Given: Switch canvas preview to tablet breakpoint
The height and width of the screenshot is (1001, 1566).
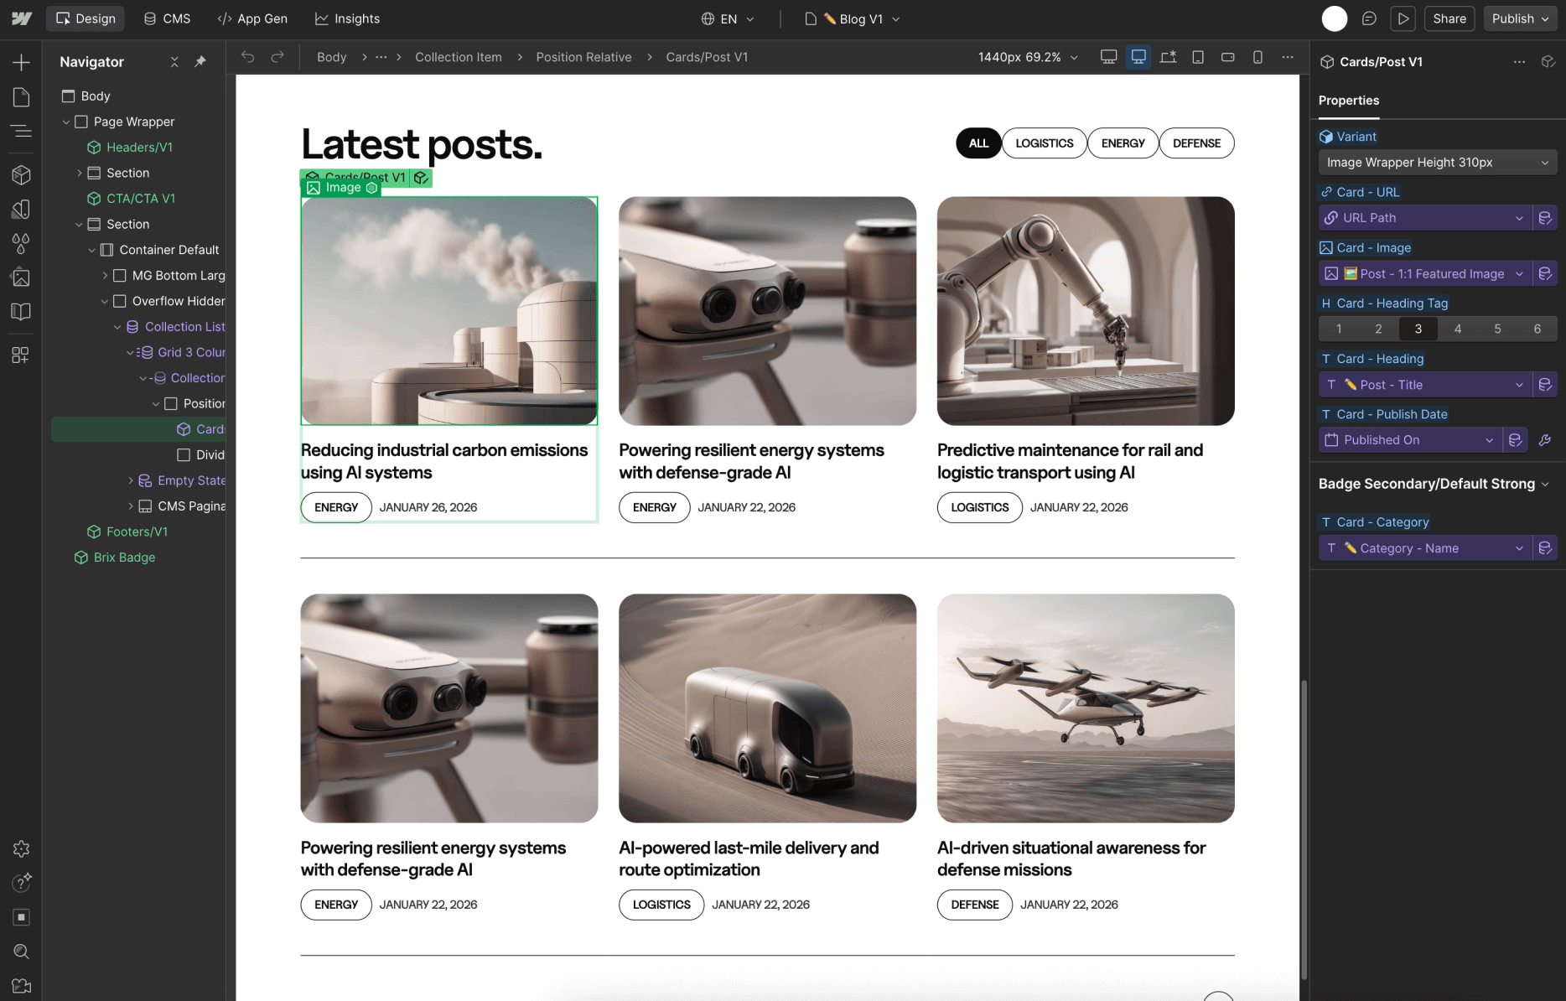Looking at the screenshot, I should pos(1198,57).
